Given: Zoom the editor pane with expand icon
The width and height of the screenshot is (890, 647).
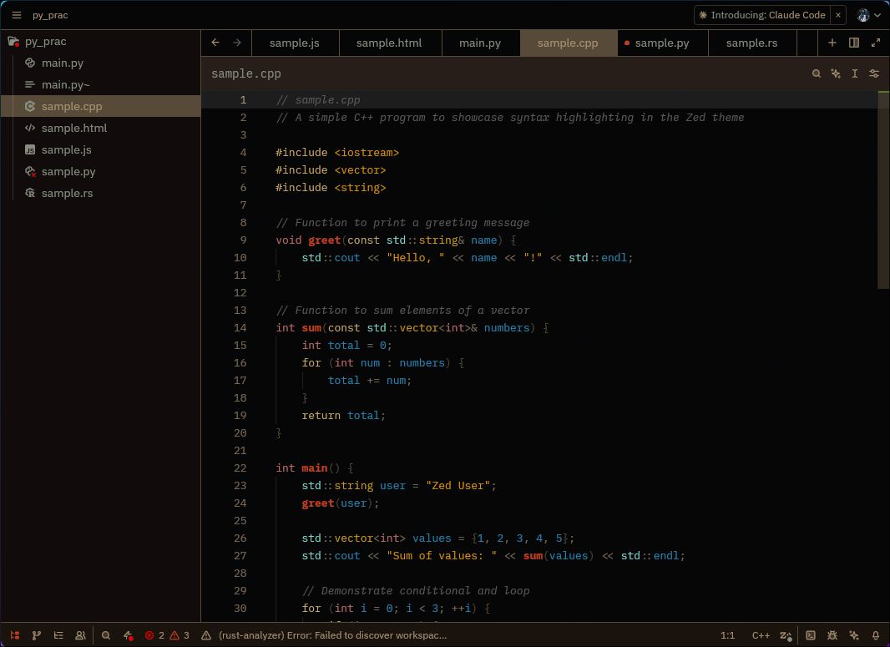Looking at the screenshot, I should [876, 43].
